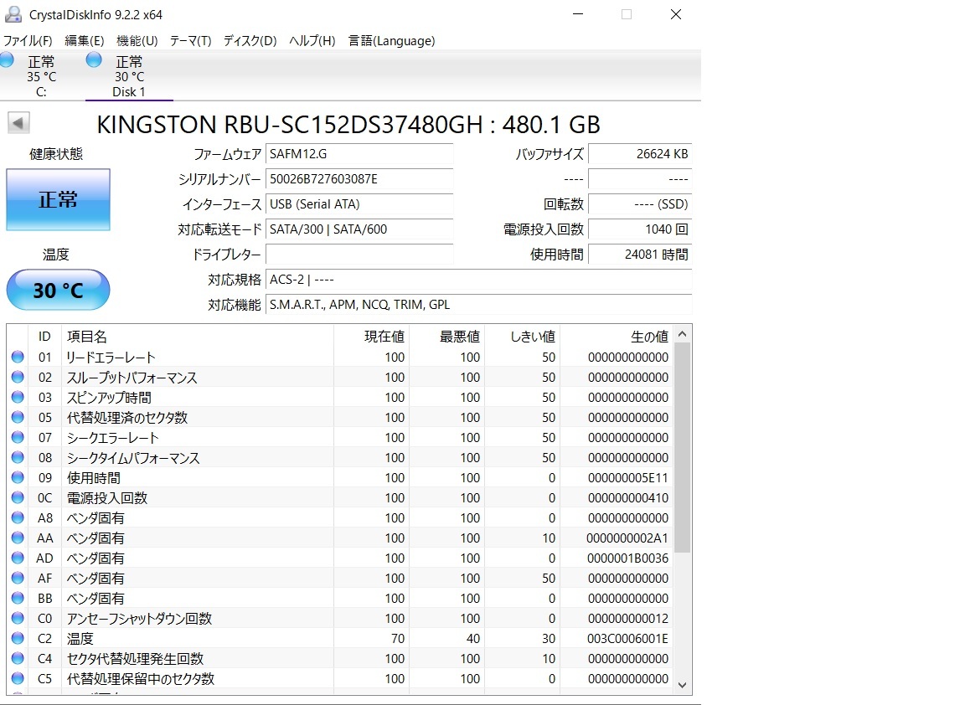Click raw value 0000001B0036

coord(627,558)
